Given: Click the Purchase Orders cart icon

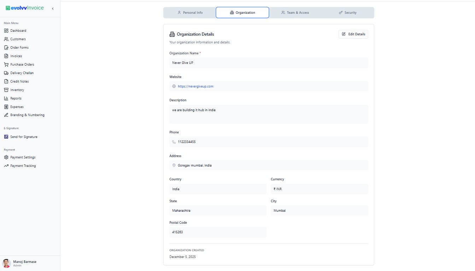Looking at the screenshot, I should click(x=6, y=65).
